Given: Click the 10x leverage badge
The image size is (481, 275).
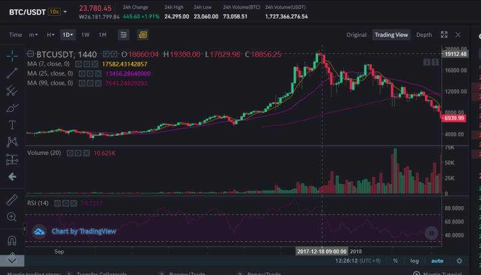Looking at the screenshot, I should point(54,12).
